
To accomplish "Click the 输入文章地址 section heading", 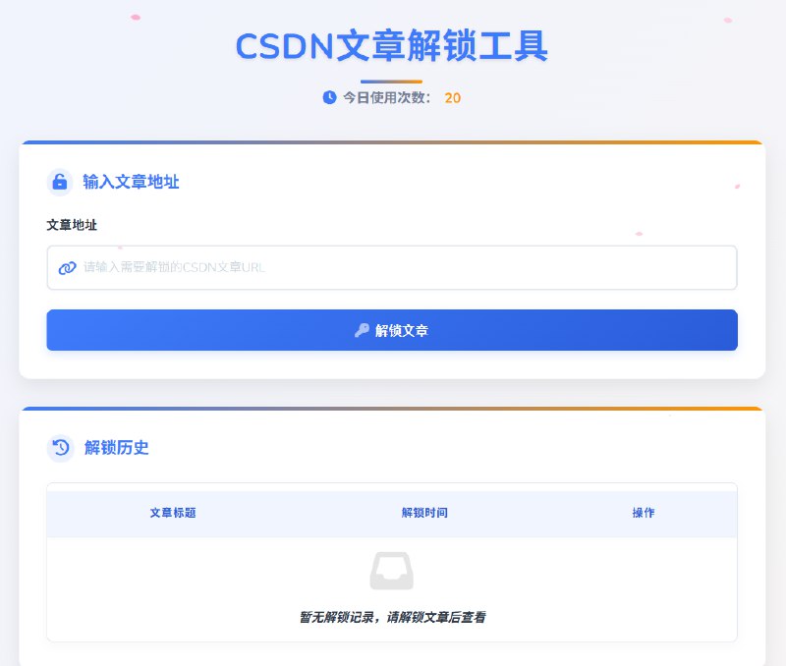I will pyautogui.click(x=132, y=183).
